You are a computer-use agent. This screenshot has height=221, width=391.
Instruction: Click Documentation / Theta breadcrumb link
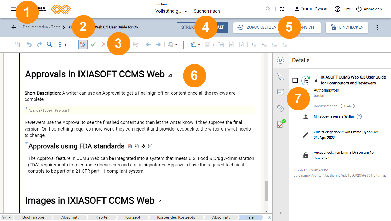(x=42, y=27)
